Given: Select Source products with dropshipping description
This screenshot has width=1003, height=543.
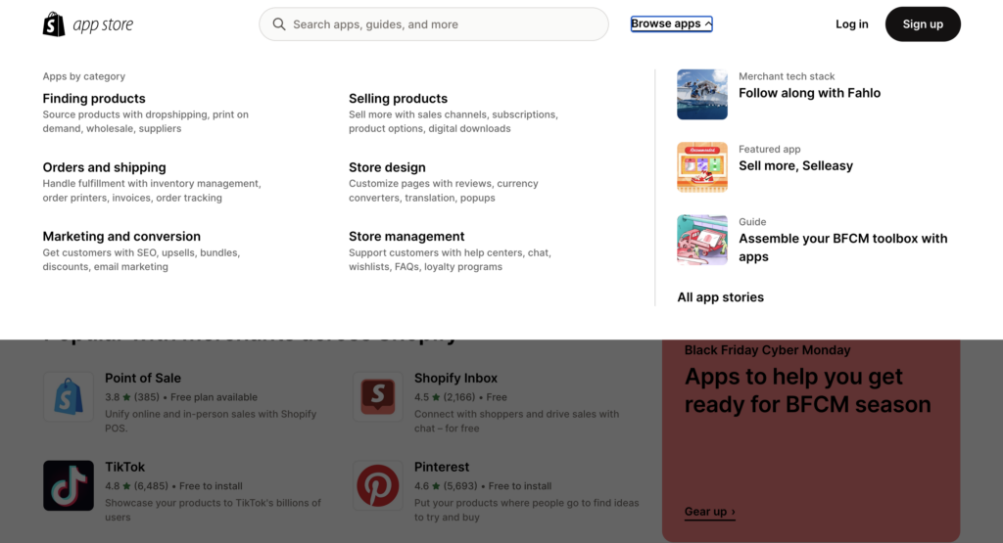Looking at the screenshot, I should [x=146, y=121].
